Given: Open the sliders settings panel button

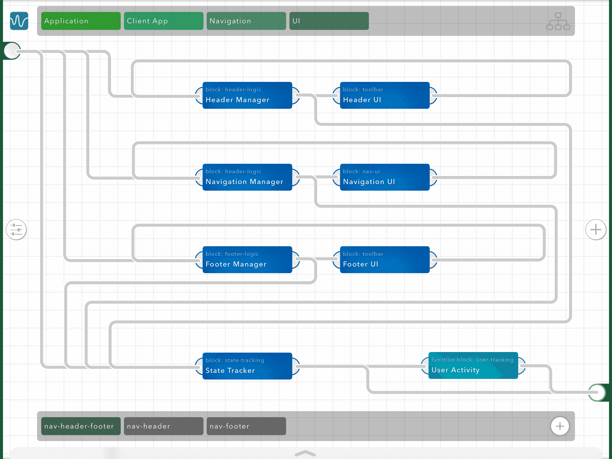Looking at the screenshot, I should point(16,229).
